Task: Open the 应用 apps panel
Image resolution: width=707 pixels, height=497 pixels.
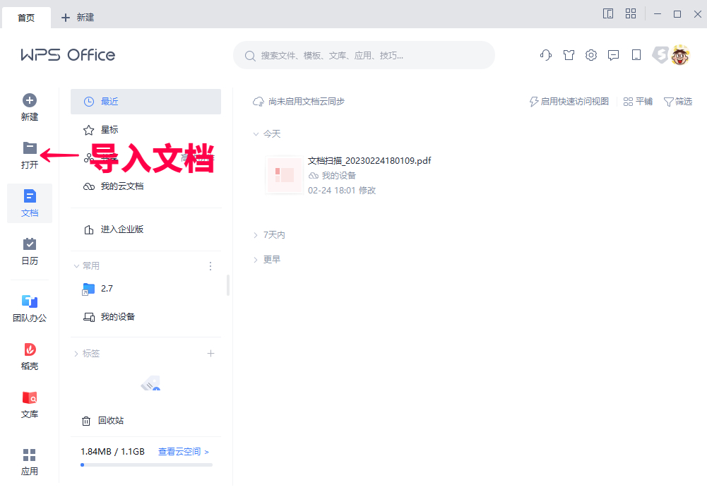Action: pyautogui.click(x=30, y=459)
